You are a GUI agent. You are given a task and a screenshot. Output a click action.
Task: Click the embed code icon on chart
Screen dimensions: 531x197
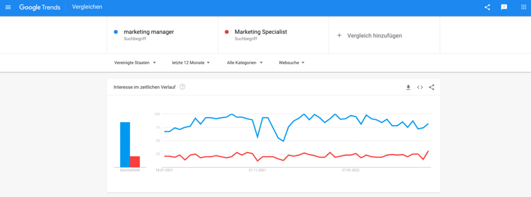point(420,87)
